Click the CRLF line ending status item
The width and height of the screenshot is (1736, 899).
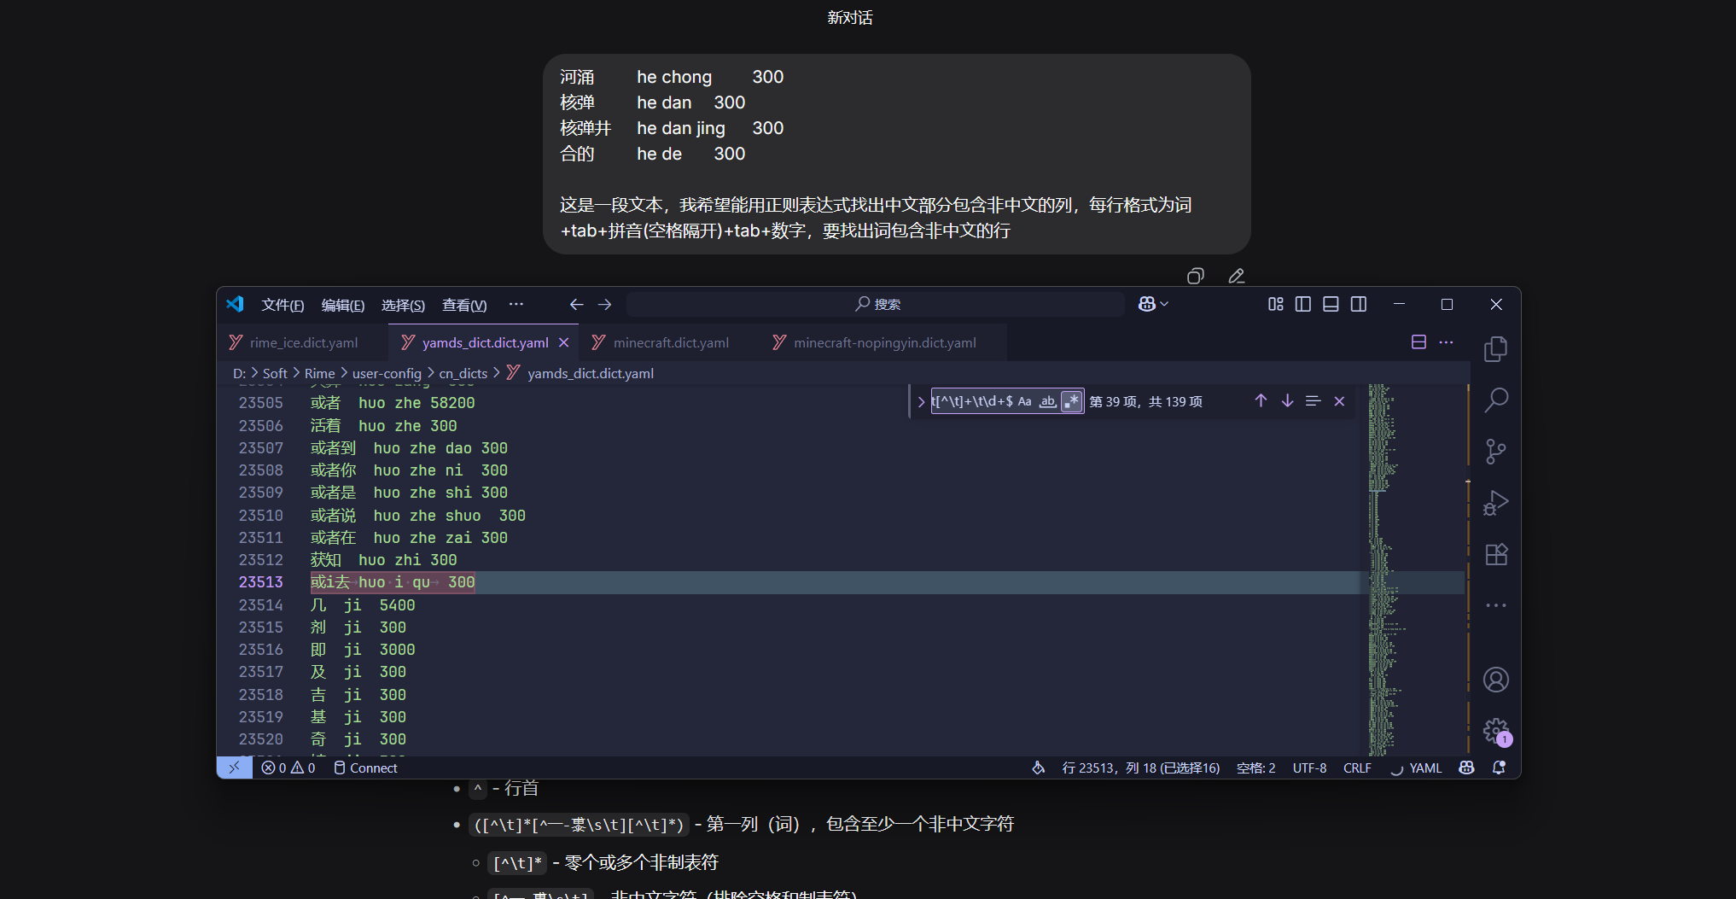(1356, 768)
